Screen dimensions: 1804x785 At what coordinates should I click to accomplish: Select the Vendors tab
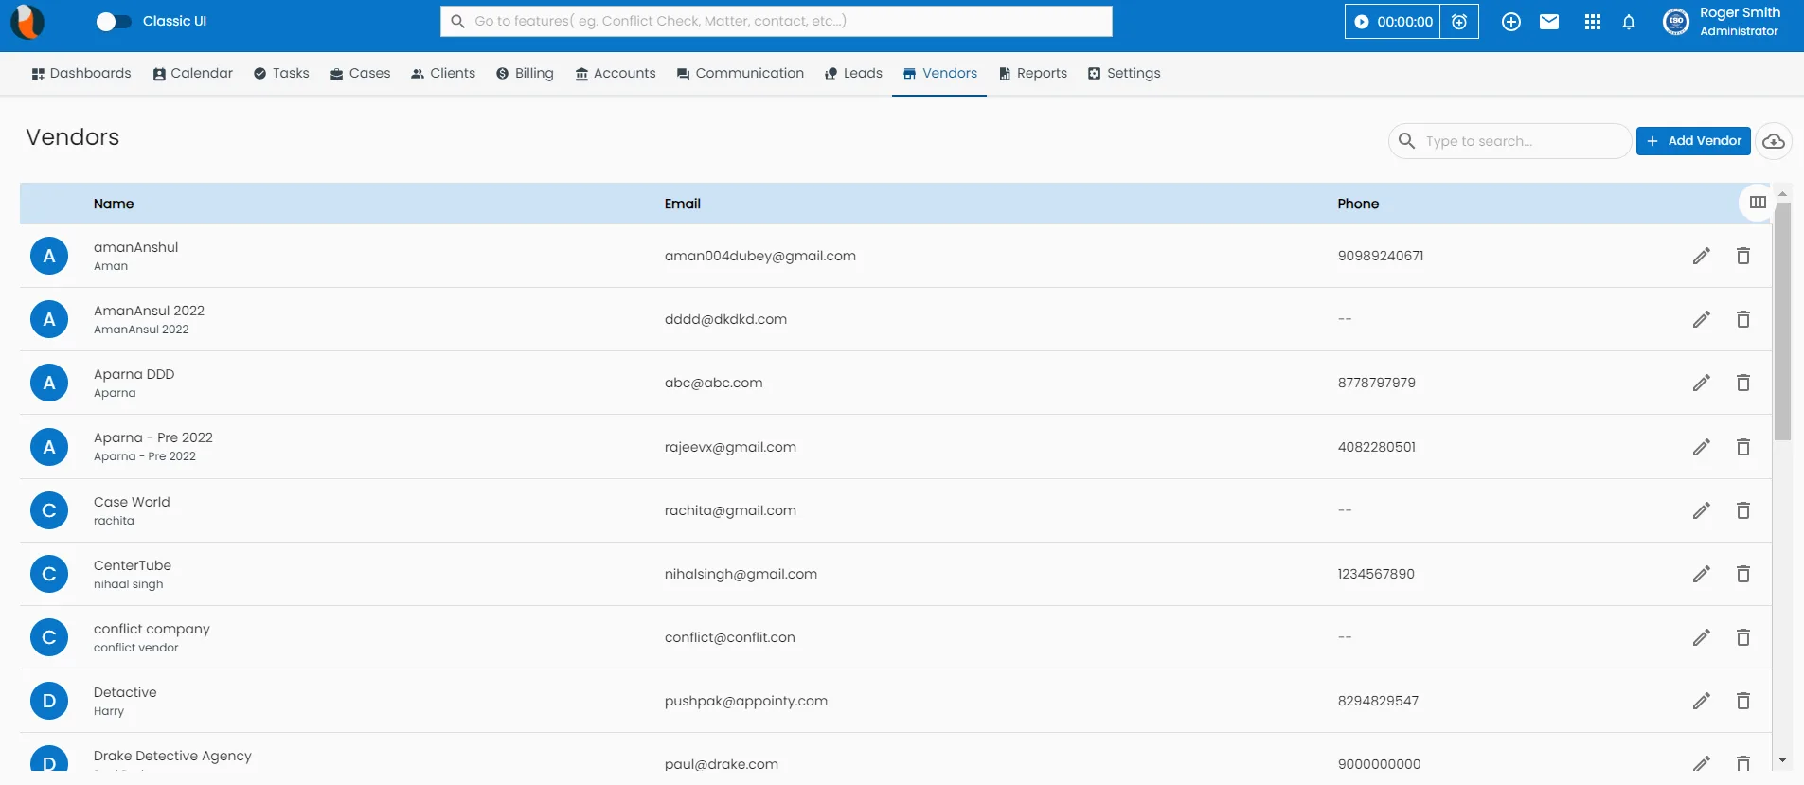939,73
